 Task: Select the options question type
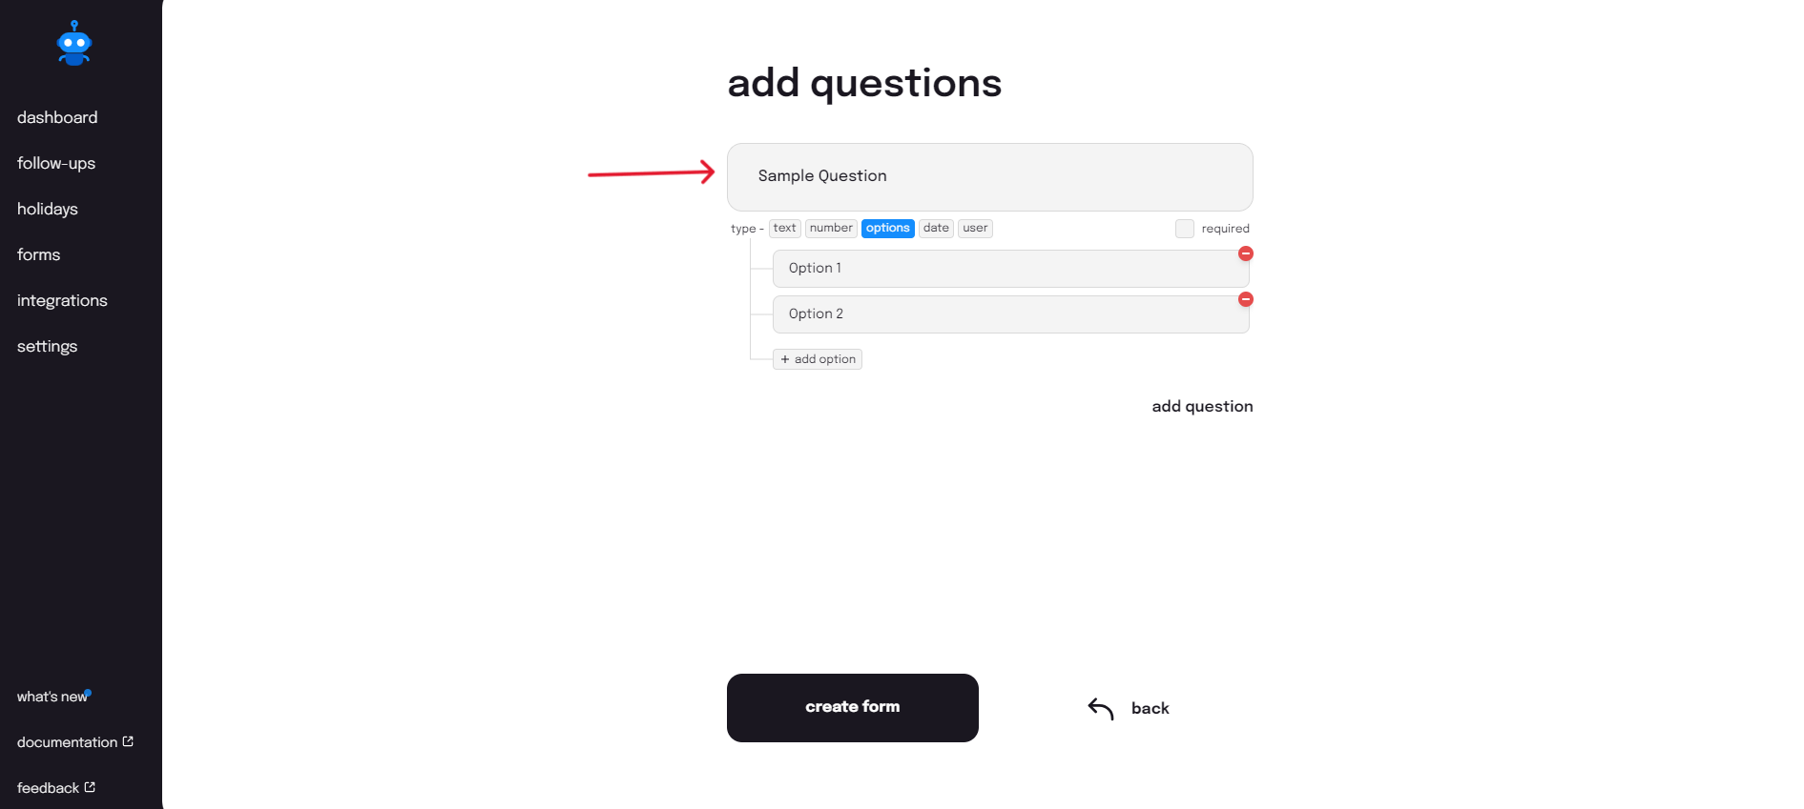tap(887, 228)
